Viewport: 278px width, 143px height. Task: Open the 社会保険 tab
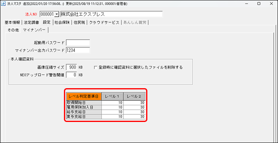tap(62, 23)
